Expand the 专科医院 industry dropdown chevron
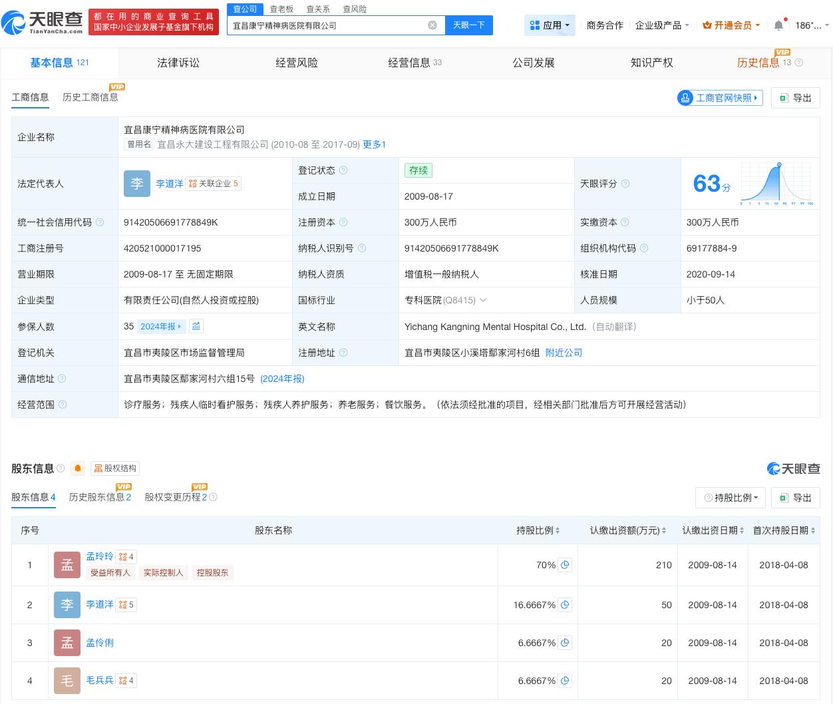This screenshot has height=704, width=833. [483, 300]
